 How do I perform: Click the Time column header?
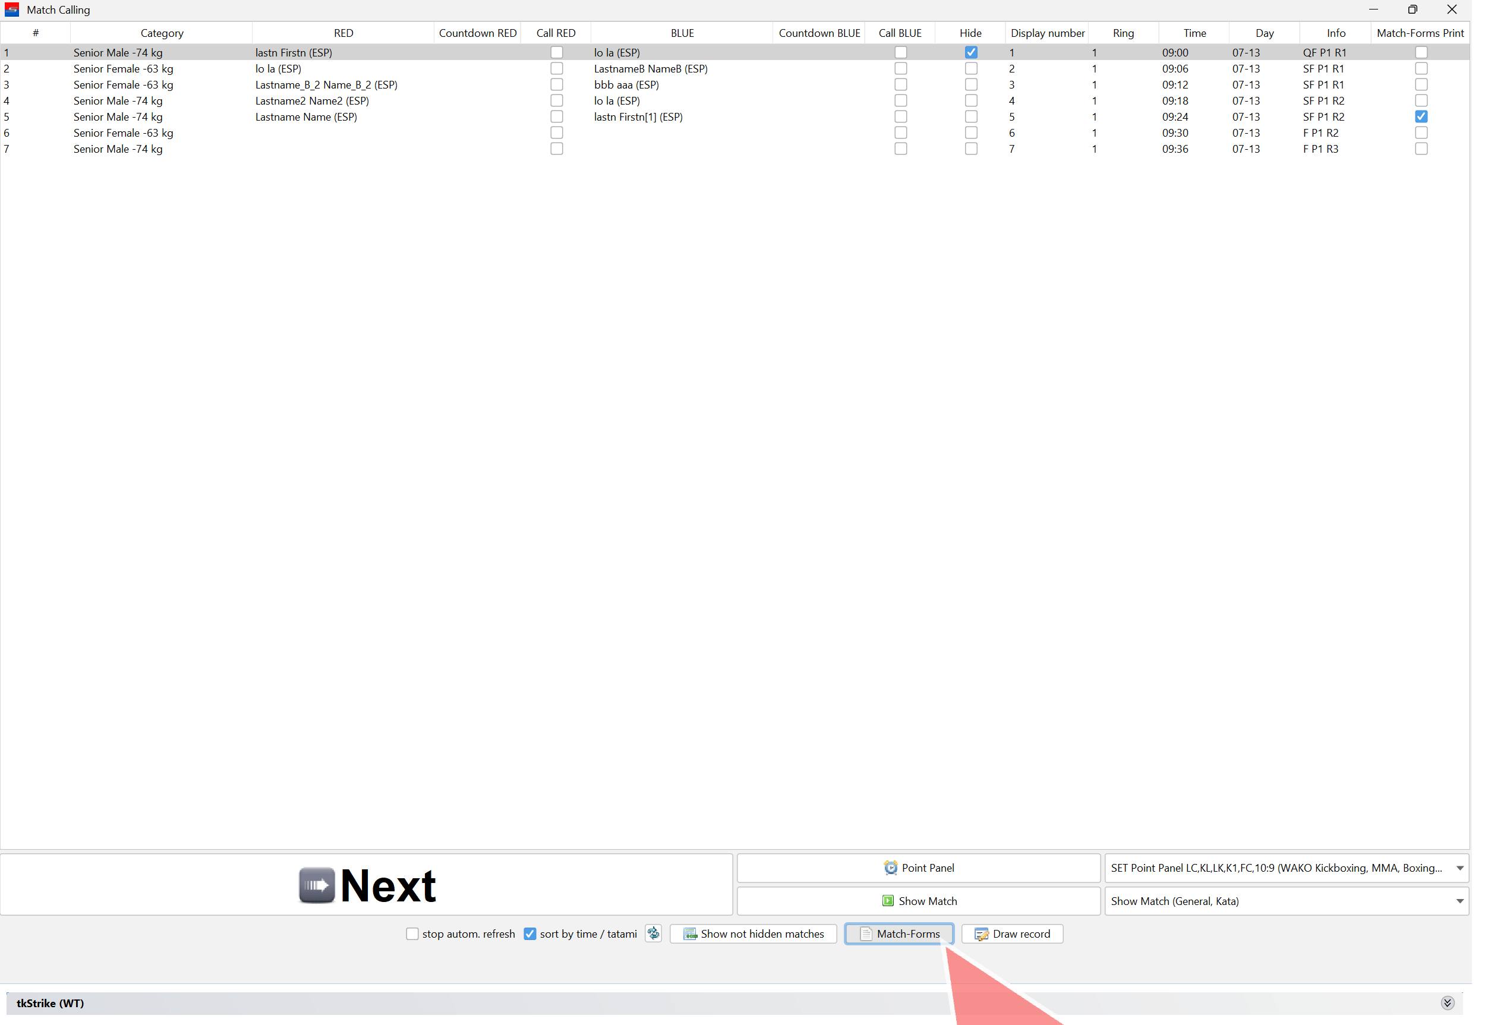click(x=1194, y=33)
